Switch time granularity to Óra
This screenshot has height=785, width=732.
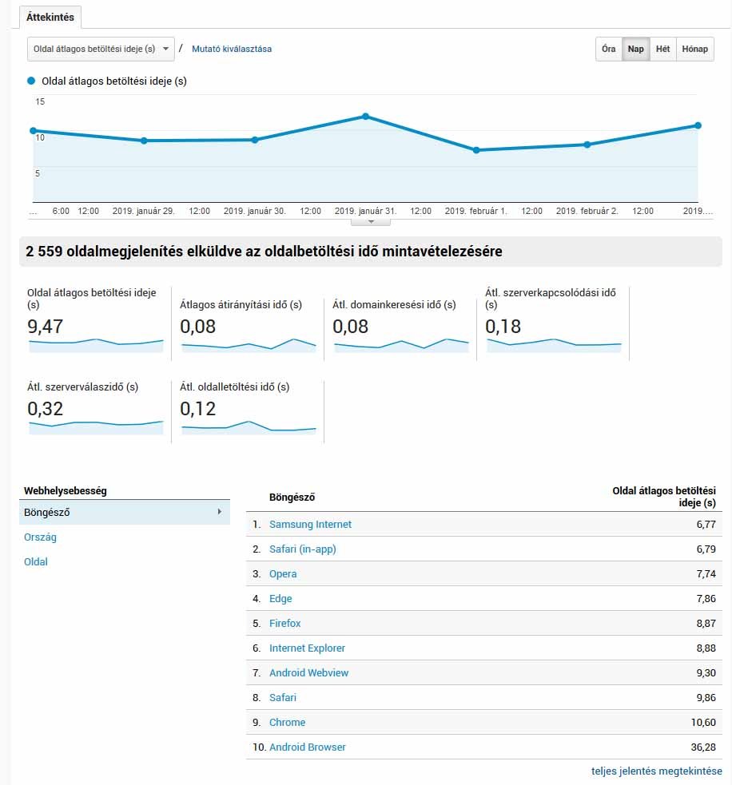(608, 49)
